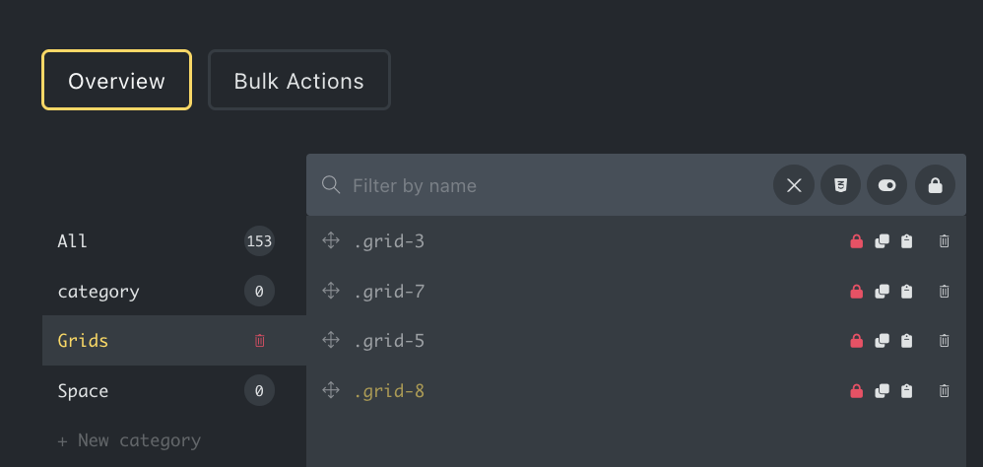
Task: Click the move handle beside .grid-3
Action: click(330, 240)
